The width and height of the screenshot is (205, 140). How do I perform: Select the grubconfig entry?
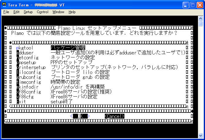point(28,77)
